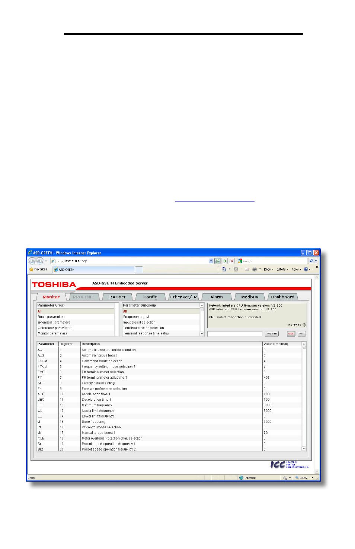
Task: Select Input signal selection subgroup
Action: tap(161, 323)
